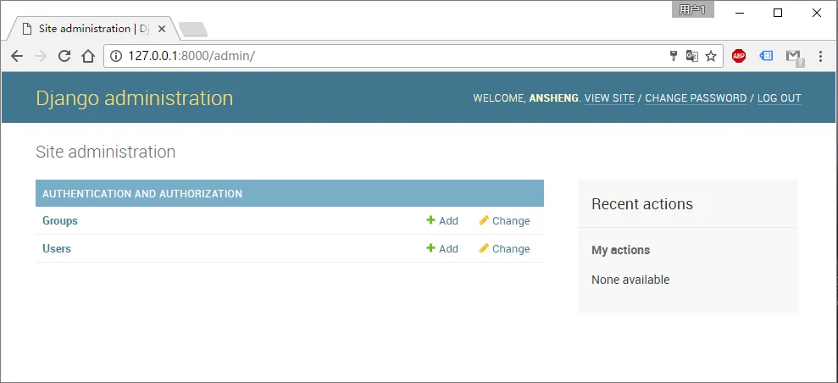Open a new tab button
The image size is (838, 383).
(193, 30)
